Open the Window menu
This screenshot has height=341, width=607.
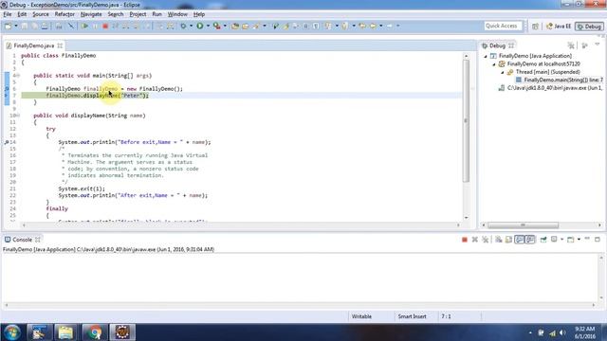(177, 14)
